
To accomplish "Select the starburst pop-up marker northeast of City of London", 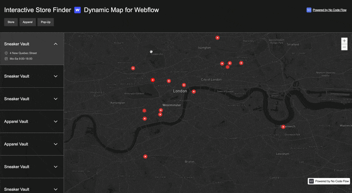I will (227, 67).
